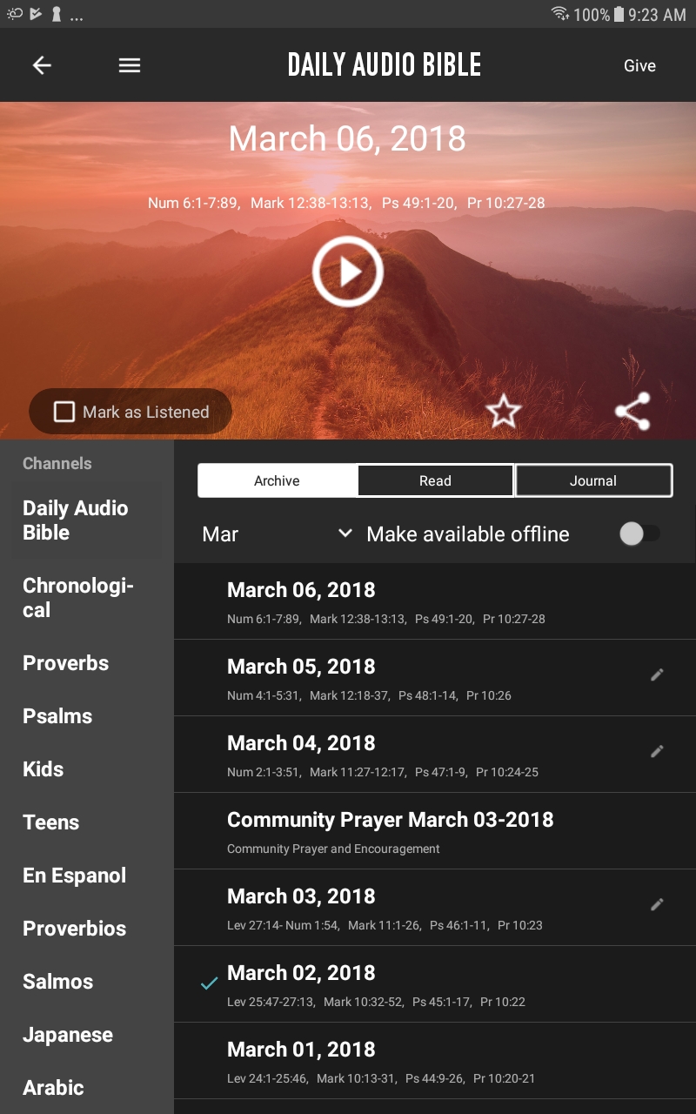
Task: Select the Chronological channel
Action: (77, 597)
